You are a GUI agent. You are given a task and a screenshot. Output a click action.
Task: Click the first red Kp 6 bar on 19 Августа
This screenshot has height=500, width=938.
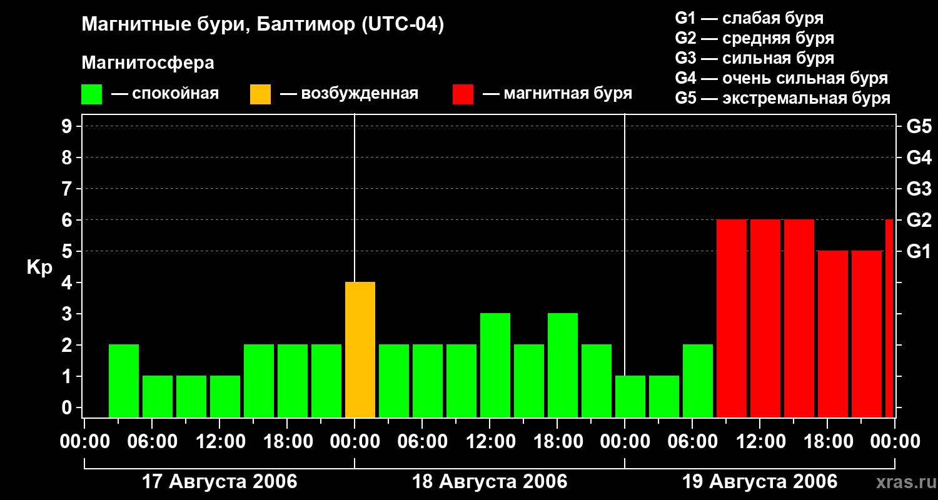tap(732, 319)
